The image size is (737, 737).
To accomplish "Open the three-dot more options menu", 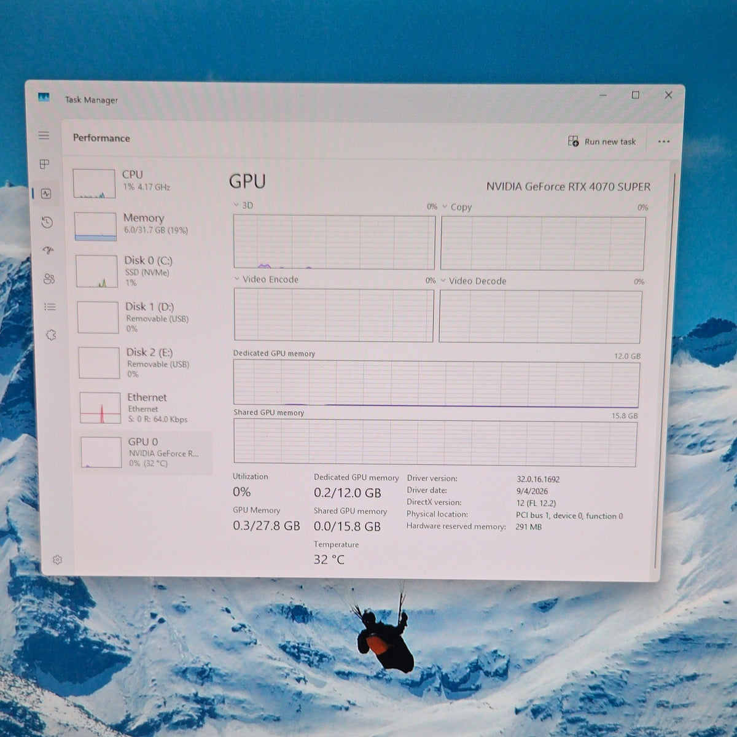I will pyautogui.click(x=664, y=141).
